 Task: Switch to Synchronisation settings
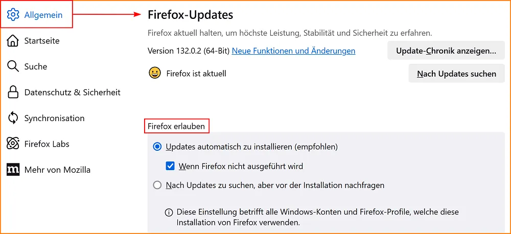(54, 118)
